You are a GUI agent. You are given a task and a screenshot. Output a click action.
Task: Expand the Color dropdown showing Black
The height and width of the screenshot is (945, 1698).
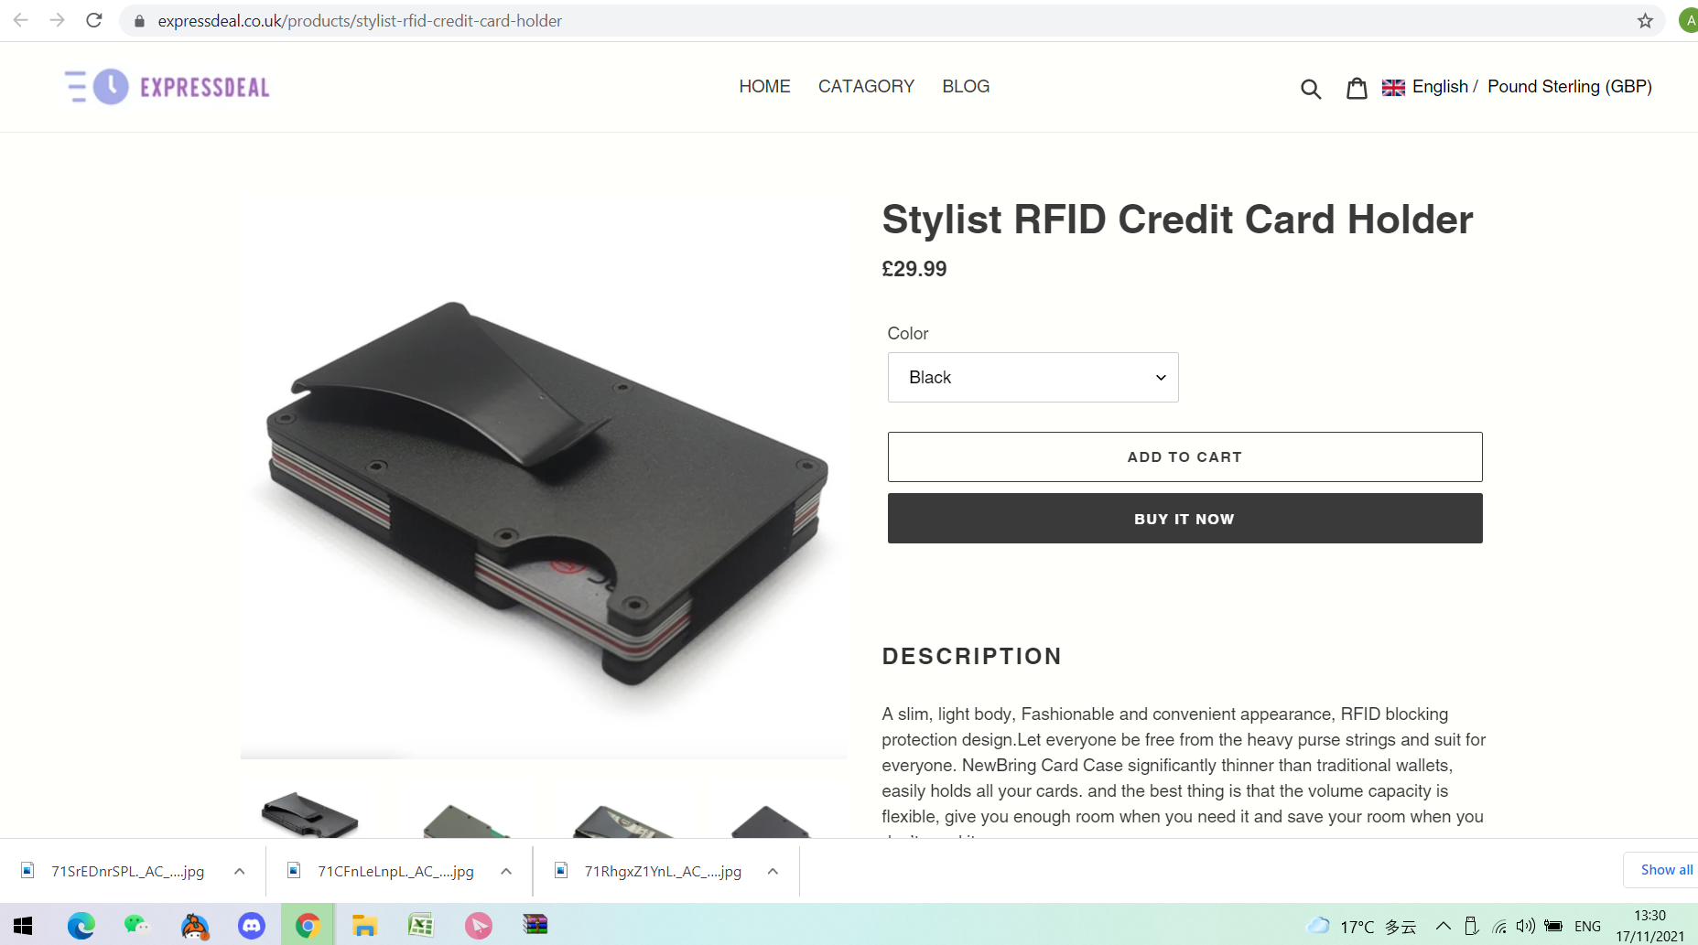(1033, 377)
